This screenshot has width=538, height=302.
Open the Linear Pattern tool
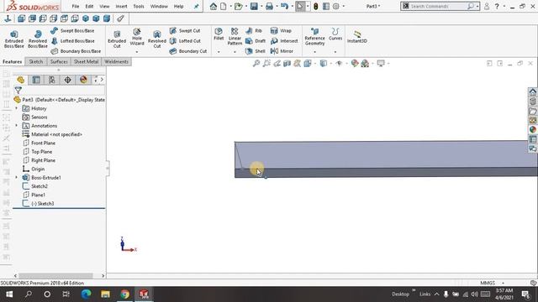235,37
